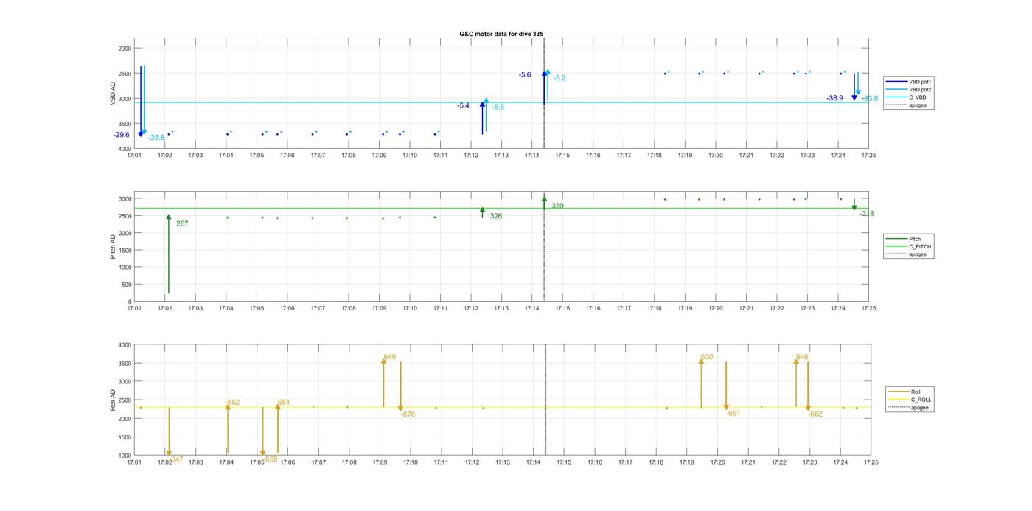Click the '658' roll value label
This screenshot has height=511, width=1032.
pyautogui.click(x=271, y=459)
